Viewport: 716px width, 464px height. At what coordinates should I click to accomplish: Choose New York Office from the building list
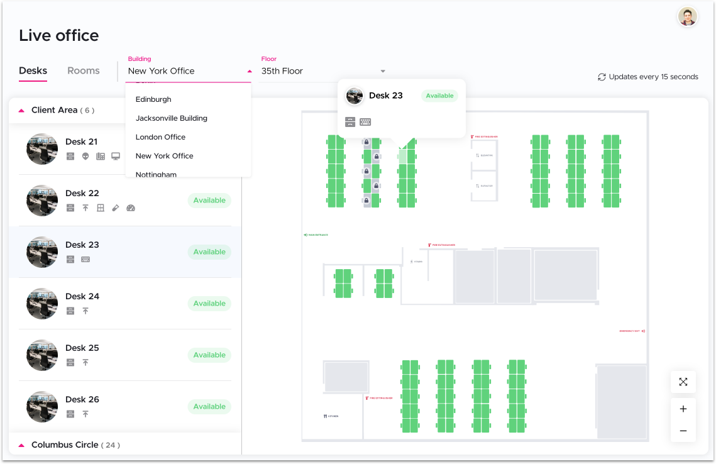point(165,156)
